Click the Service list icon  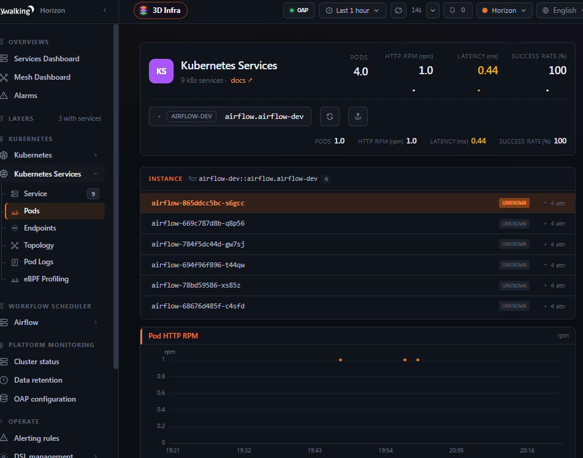(15, 194)
